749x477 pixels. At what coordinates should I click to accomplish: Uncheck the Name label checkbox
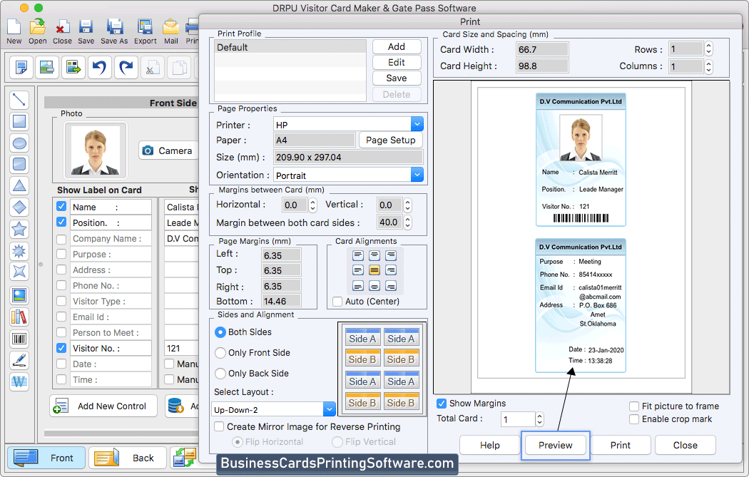61,206
